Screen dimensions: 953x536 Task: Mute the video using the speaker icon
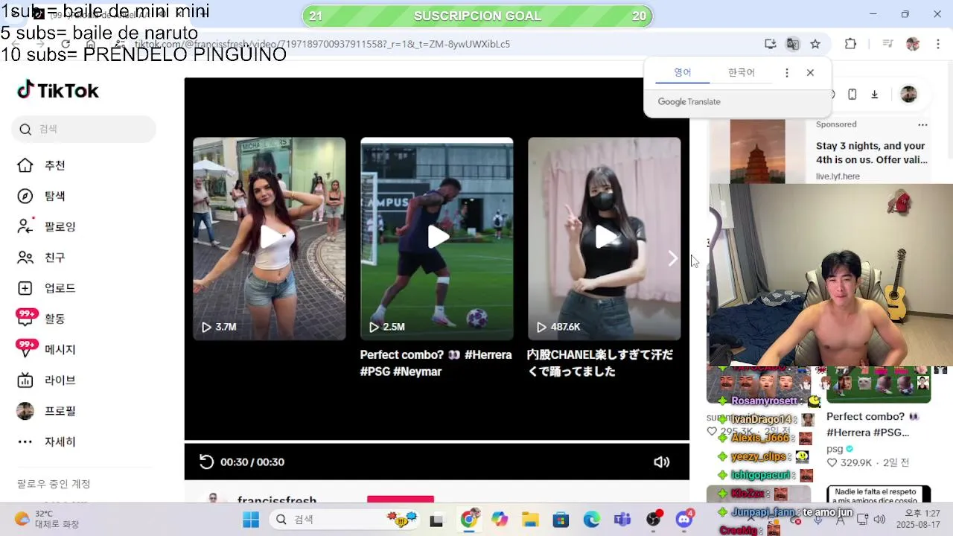tap(661, 462)
